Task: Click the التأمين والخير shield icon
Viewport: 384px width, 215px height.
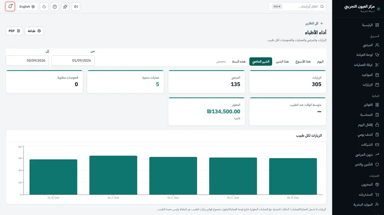Action: point(377,164)
